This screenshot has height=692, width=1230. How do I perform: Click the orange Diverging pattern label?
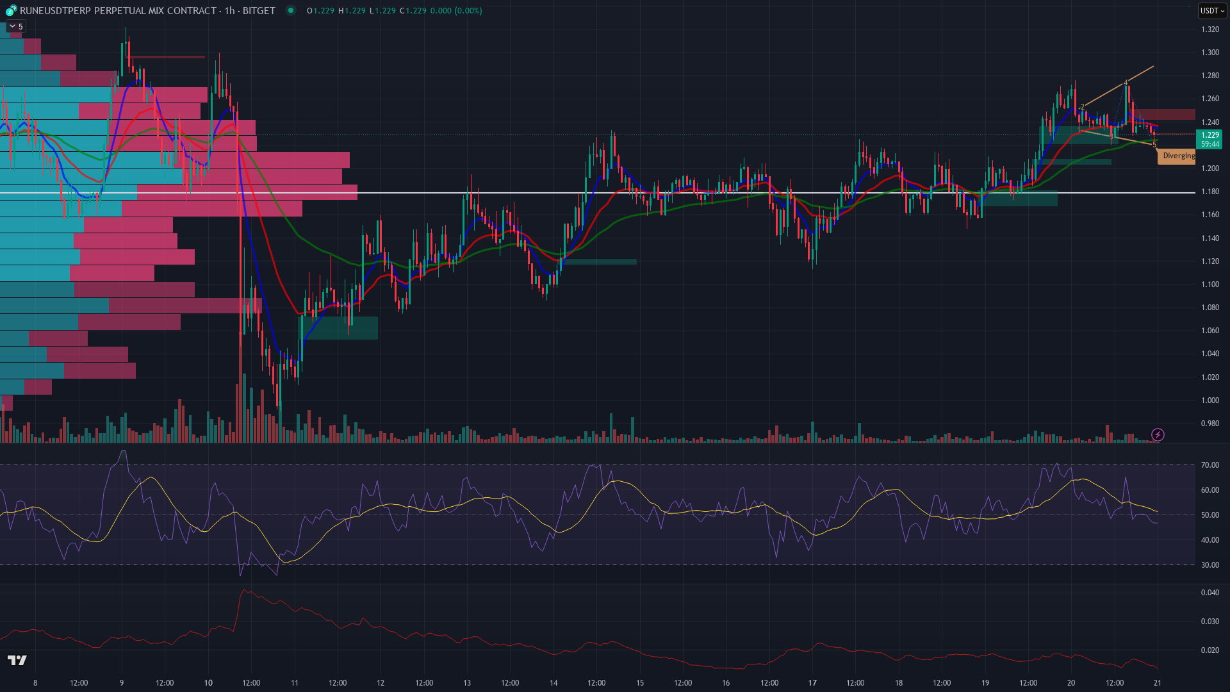pos(1177,156)
